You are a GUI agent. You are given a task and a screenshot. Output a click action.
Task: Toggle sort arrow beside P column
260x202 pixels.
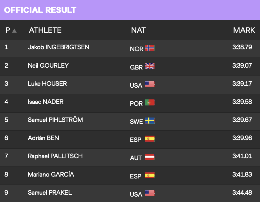click(14, 30)
